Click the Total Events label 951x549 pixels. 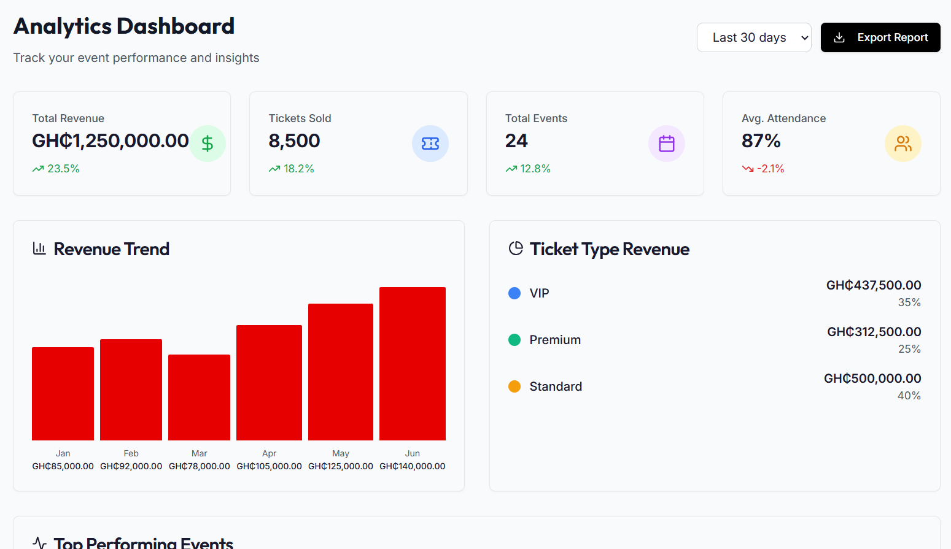[536, 118]
